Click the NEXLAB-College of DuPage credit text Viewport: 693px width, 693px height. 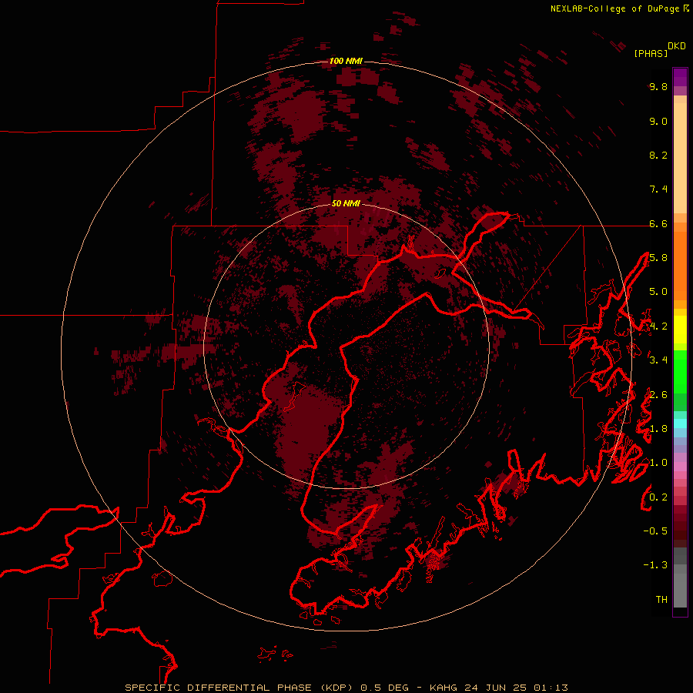pos(614,8)
